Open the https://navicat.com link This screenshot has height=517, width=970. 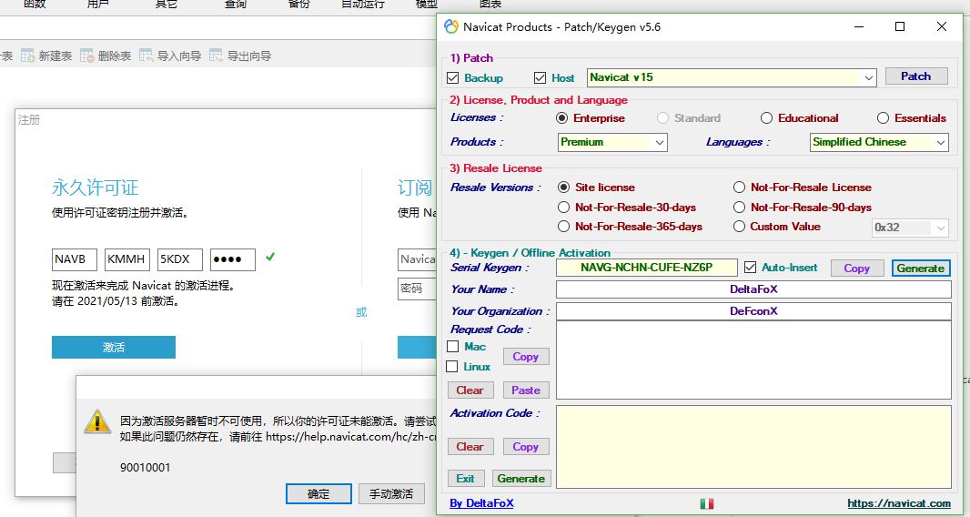[x=899, y=503]
